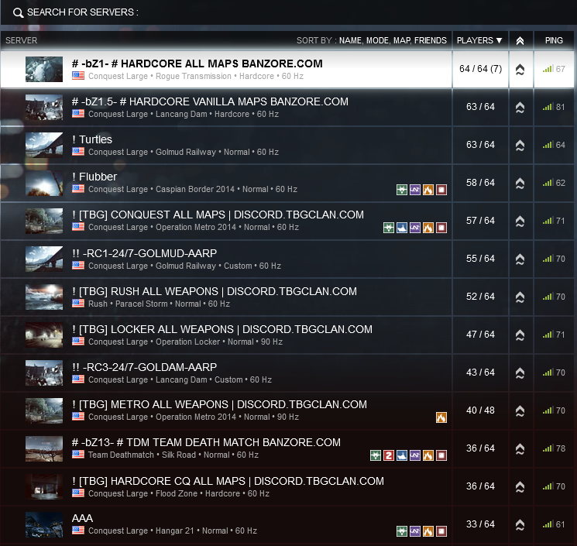Click orange flame icon on TBG Metro row
The height and width of the screenshot is (546, 577).
pyautogui.click(x=441, y=417)
